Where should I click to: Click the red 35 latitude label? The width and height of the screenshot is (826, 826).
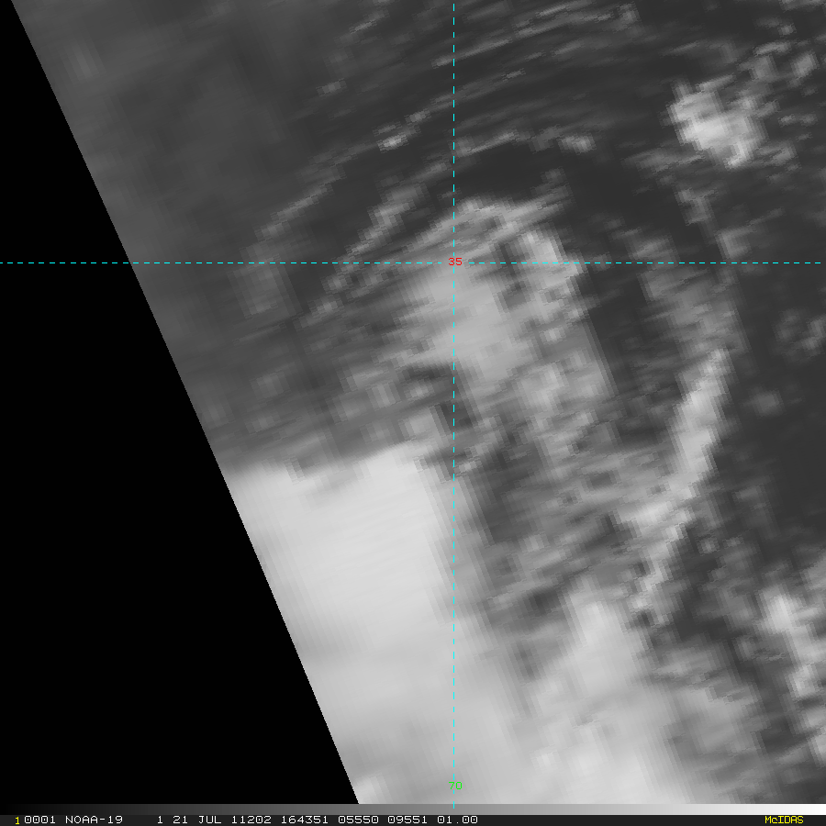(x=455, y=262)
